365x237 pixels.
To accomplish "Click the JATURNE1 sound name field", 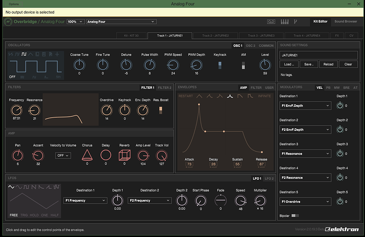I will coord(318,55).
